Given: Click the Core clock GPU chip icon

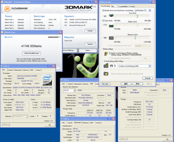Looking at the screenshot, I should 111,16.
